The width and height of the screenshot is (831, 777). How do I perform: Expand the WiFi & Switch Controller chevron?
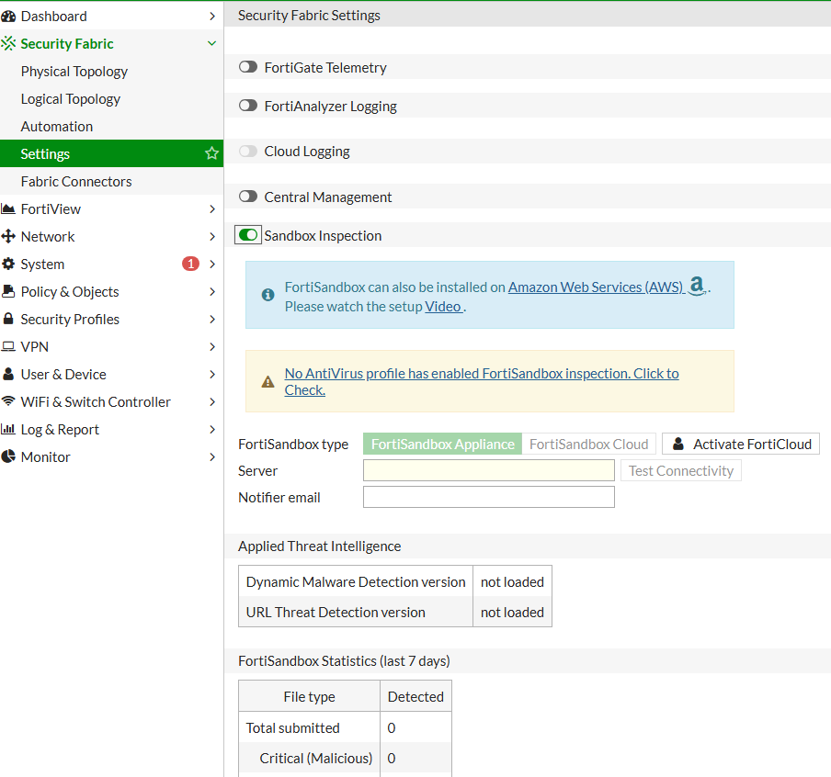pos(212,401)
